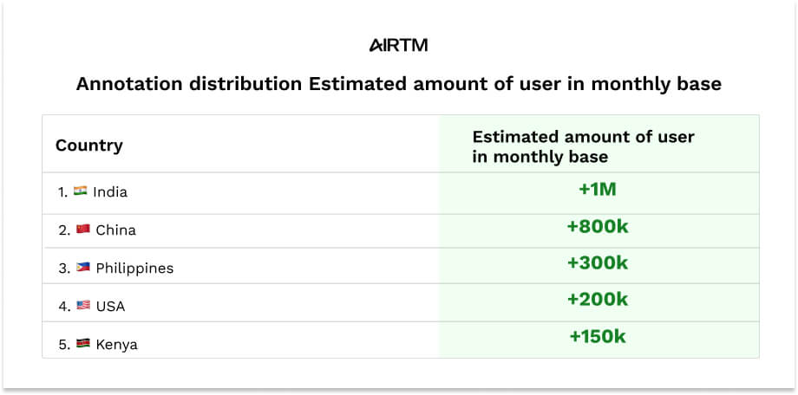The height and width of the screenshot is (395, 798).
Task: Click the Kenya flag icon
Action: (x=83, y=344)
